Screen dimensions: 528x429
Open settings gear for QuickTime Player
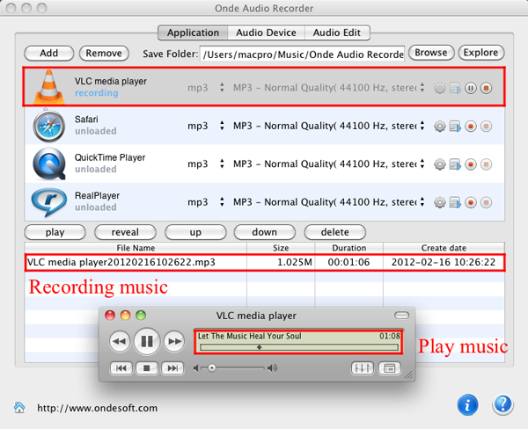pos(441,164)
